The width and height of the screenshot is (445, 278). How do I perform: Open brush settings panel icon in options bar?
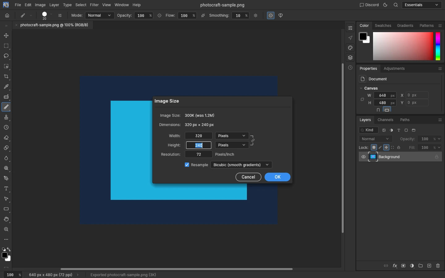(x=60, y=15)
